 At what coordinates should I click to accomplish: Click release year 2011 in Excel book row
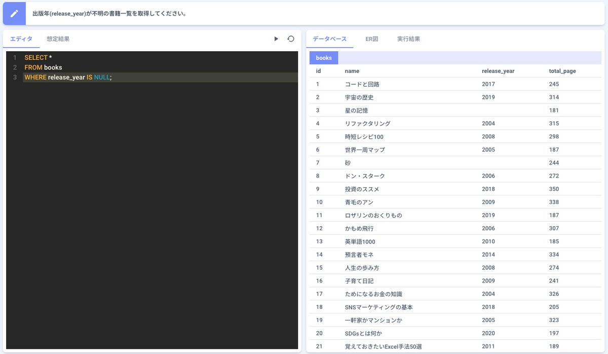tap(488, 346)
